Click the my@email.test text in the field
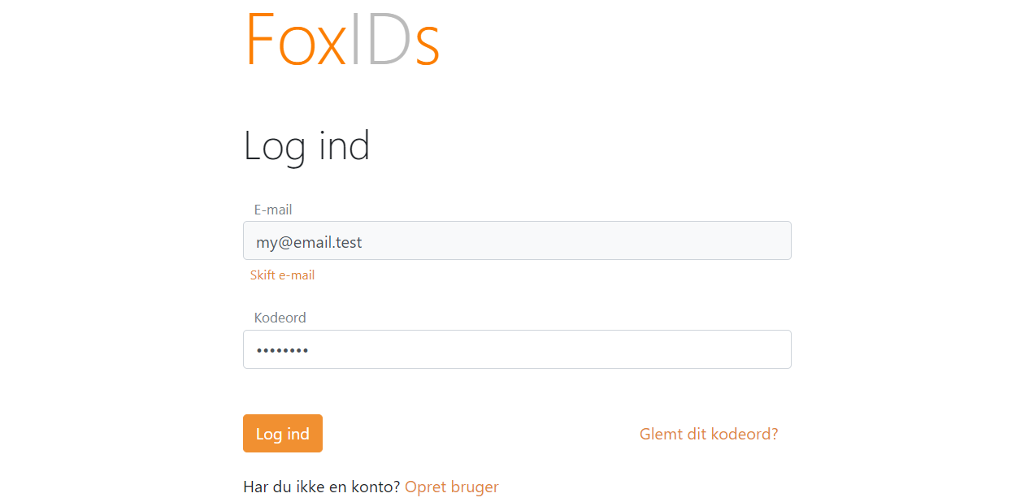The width and height of the screenshot is (1029, 502). point(309,242)
